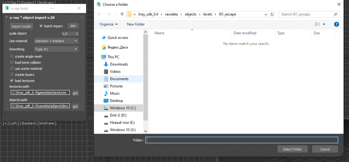Expand the Smoothing Type #1 dropdown

[x=56, y=49]
